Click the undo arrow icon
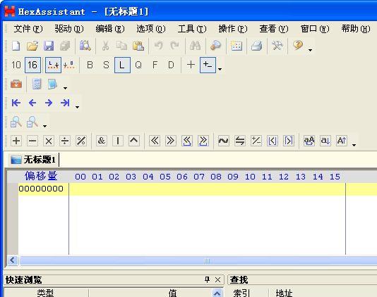This screenshot has width=377, height=297. (x=159, y=46)
